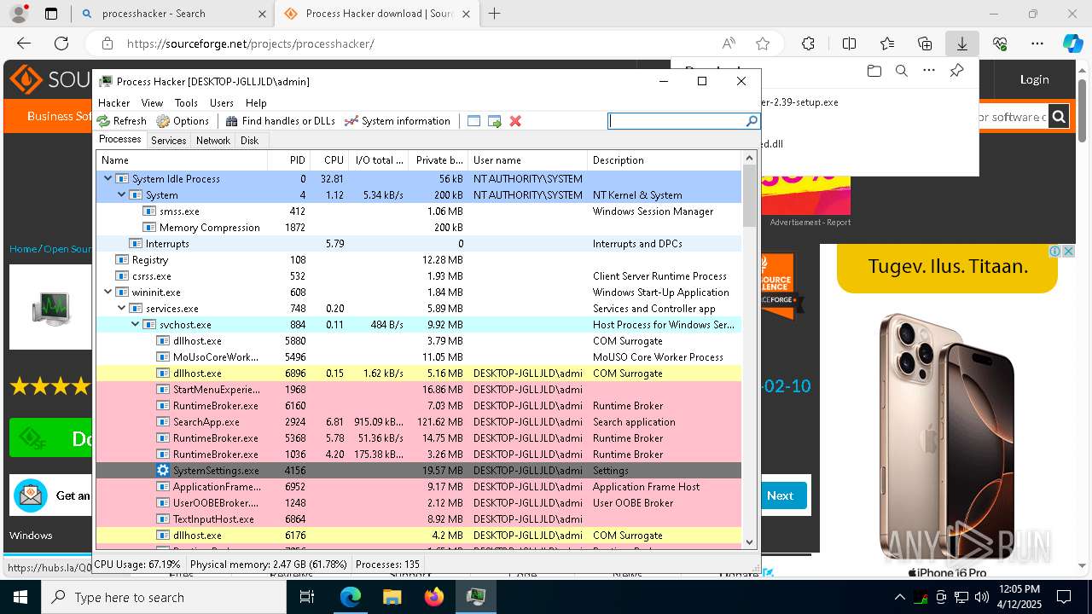The image size is (1092, 614).
Task: Open Options from the toolbar
Action: click(x=183, y=121)
